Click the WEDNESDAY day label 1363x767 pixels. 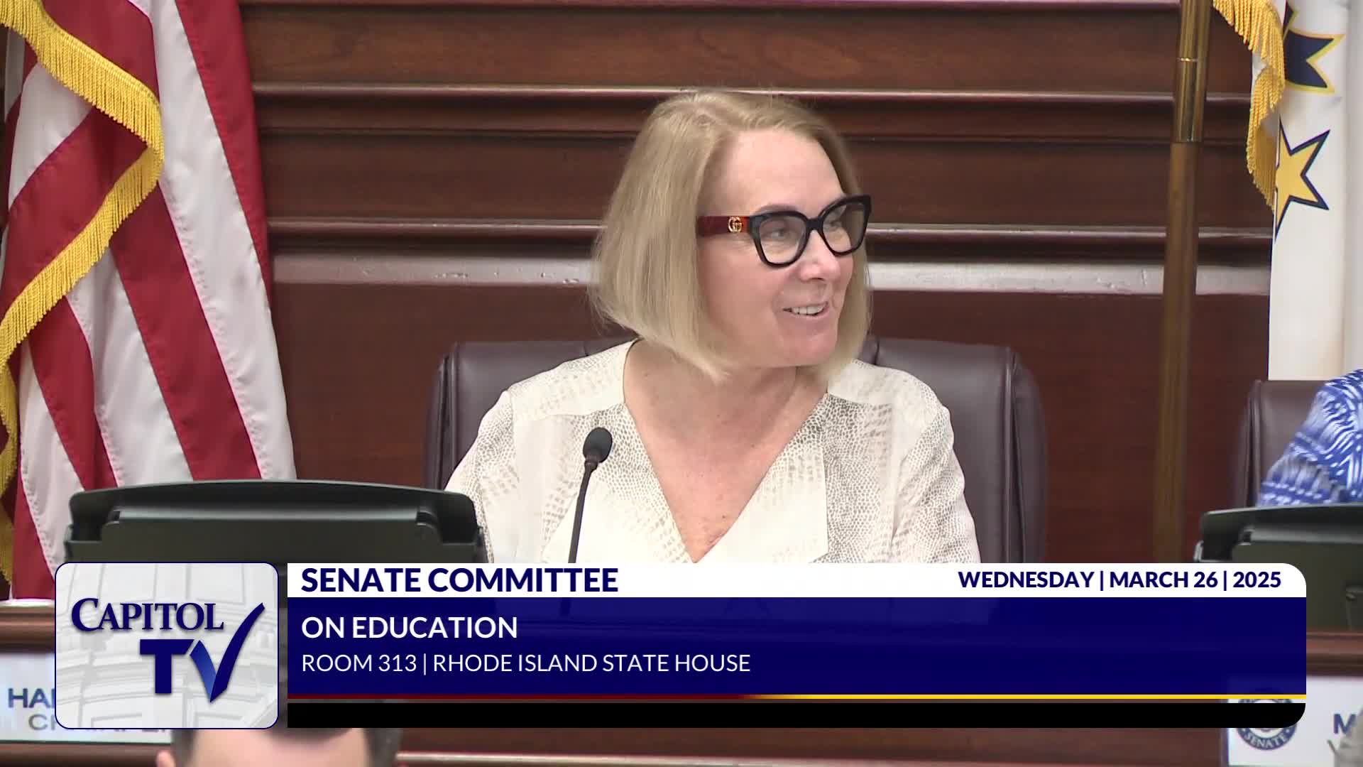tap(1025, 580)
